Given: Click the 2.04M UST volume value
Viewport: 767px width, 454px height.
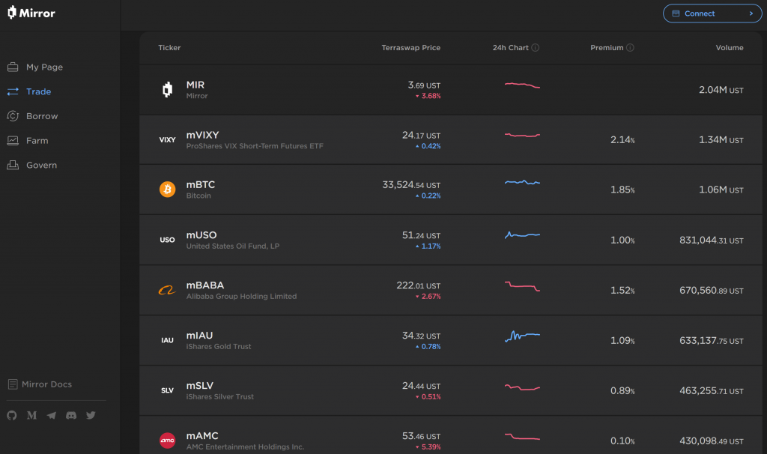Looking at the screenshot, I should click(x=721, y=90).
